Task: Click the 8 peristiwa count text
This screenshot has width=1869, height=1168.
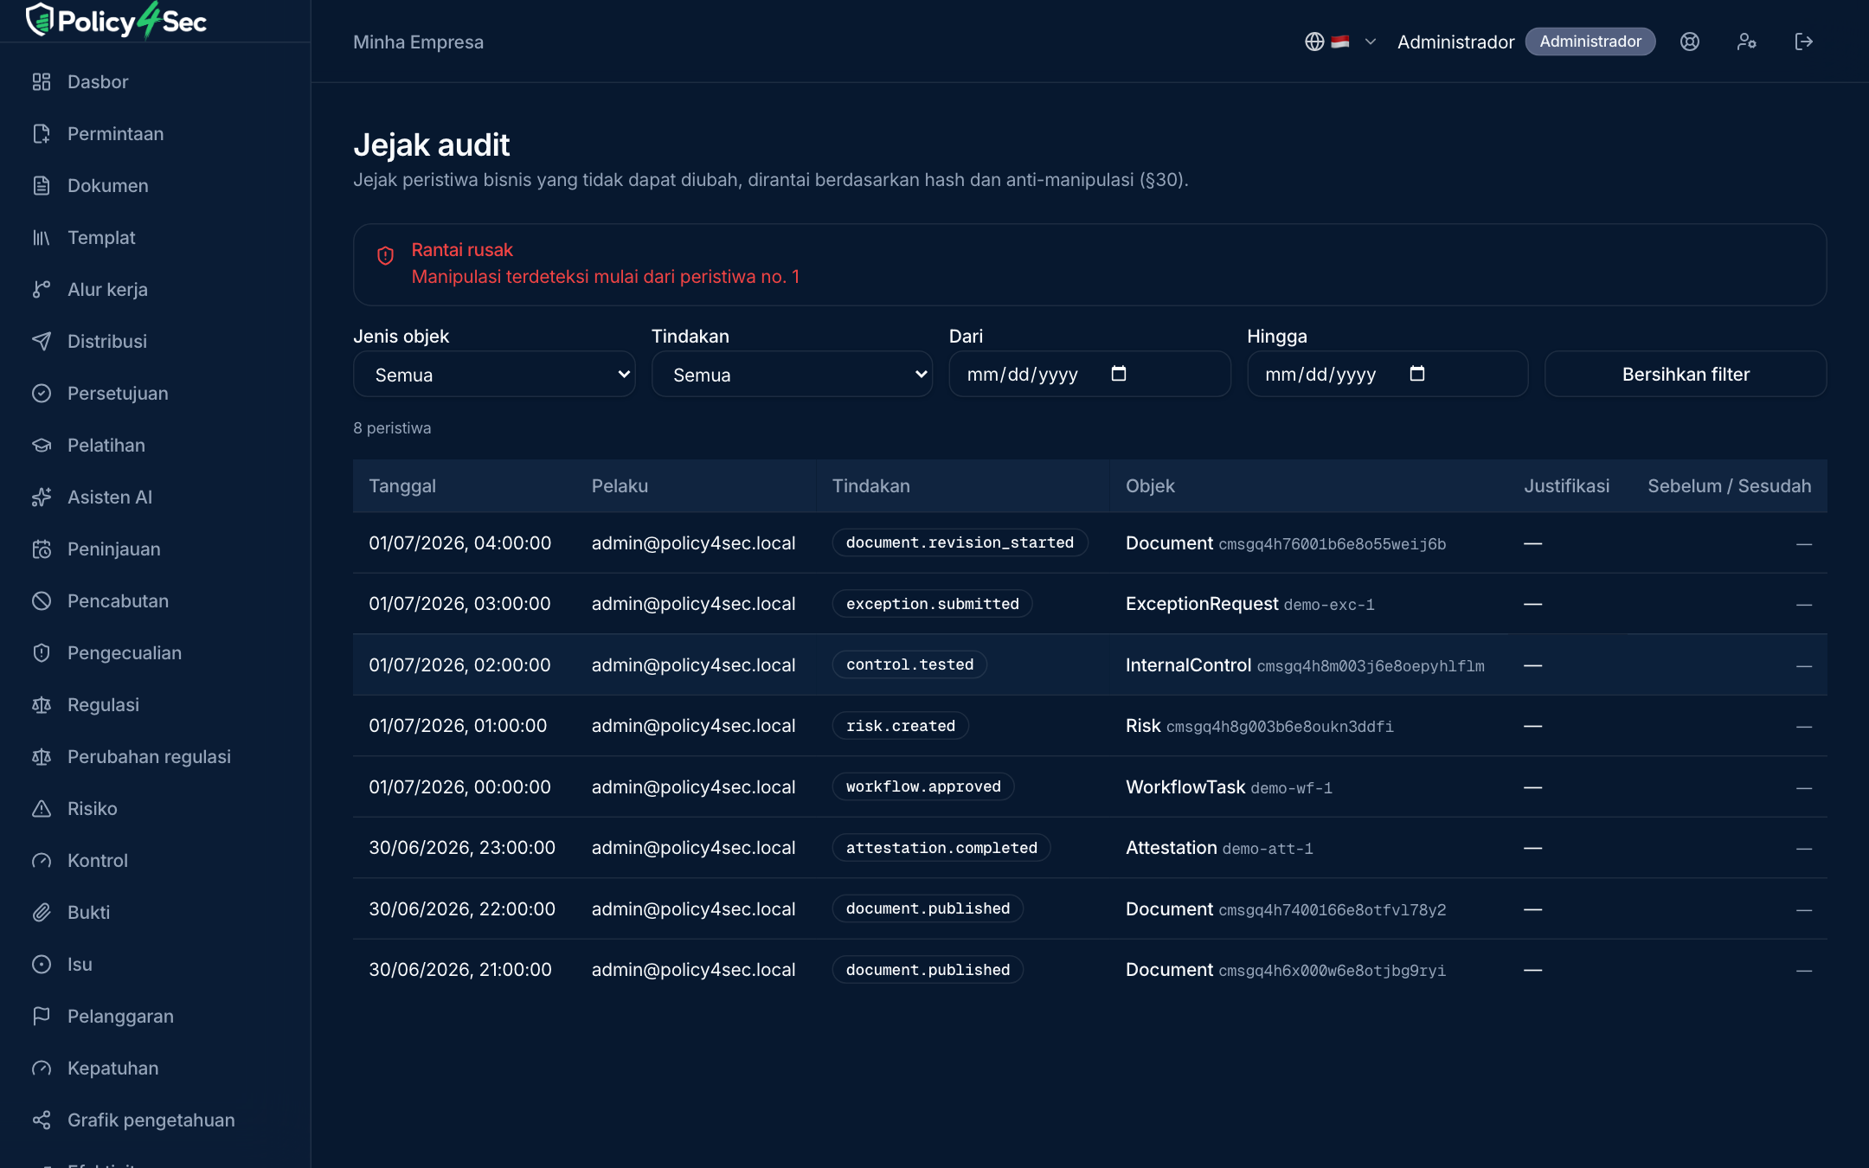Action: click(x=392, y=428)
